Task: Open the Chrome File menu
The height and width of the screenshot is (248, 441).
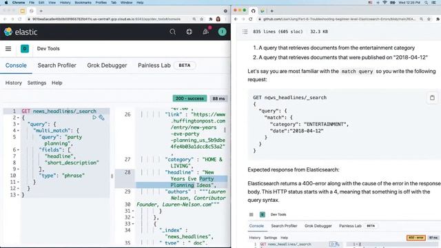Action: [x=32, y=3]
